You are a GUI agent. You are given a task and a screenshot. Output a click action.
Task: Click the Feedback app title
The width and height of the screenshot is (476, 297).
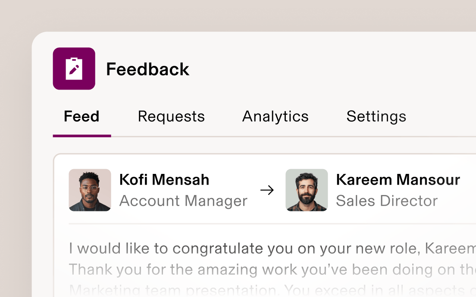(x=148, y=69)
